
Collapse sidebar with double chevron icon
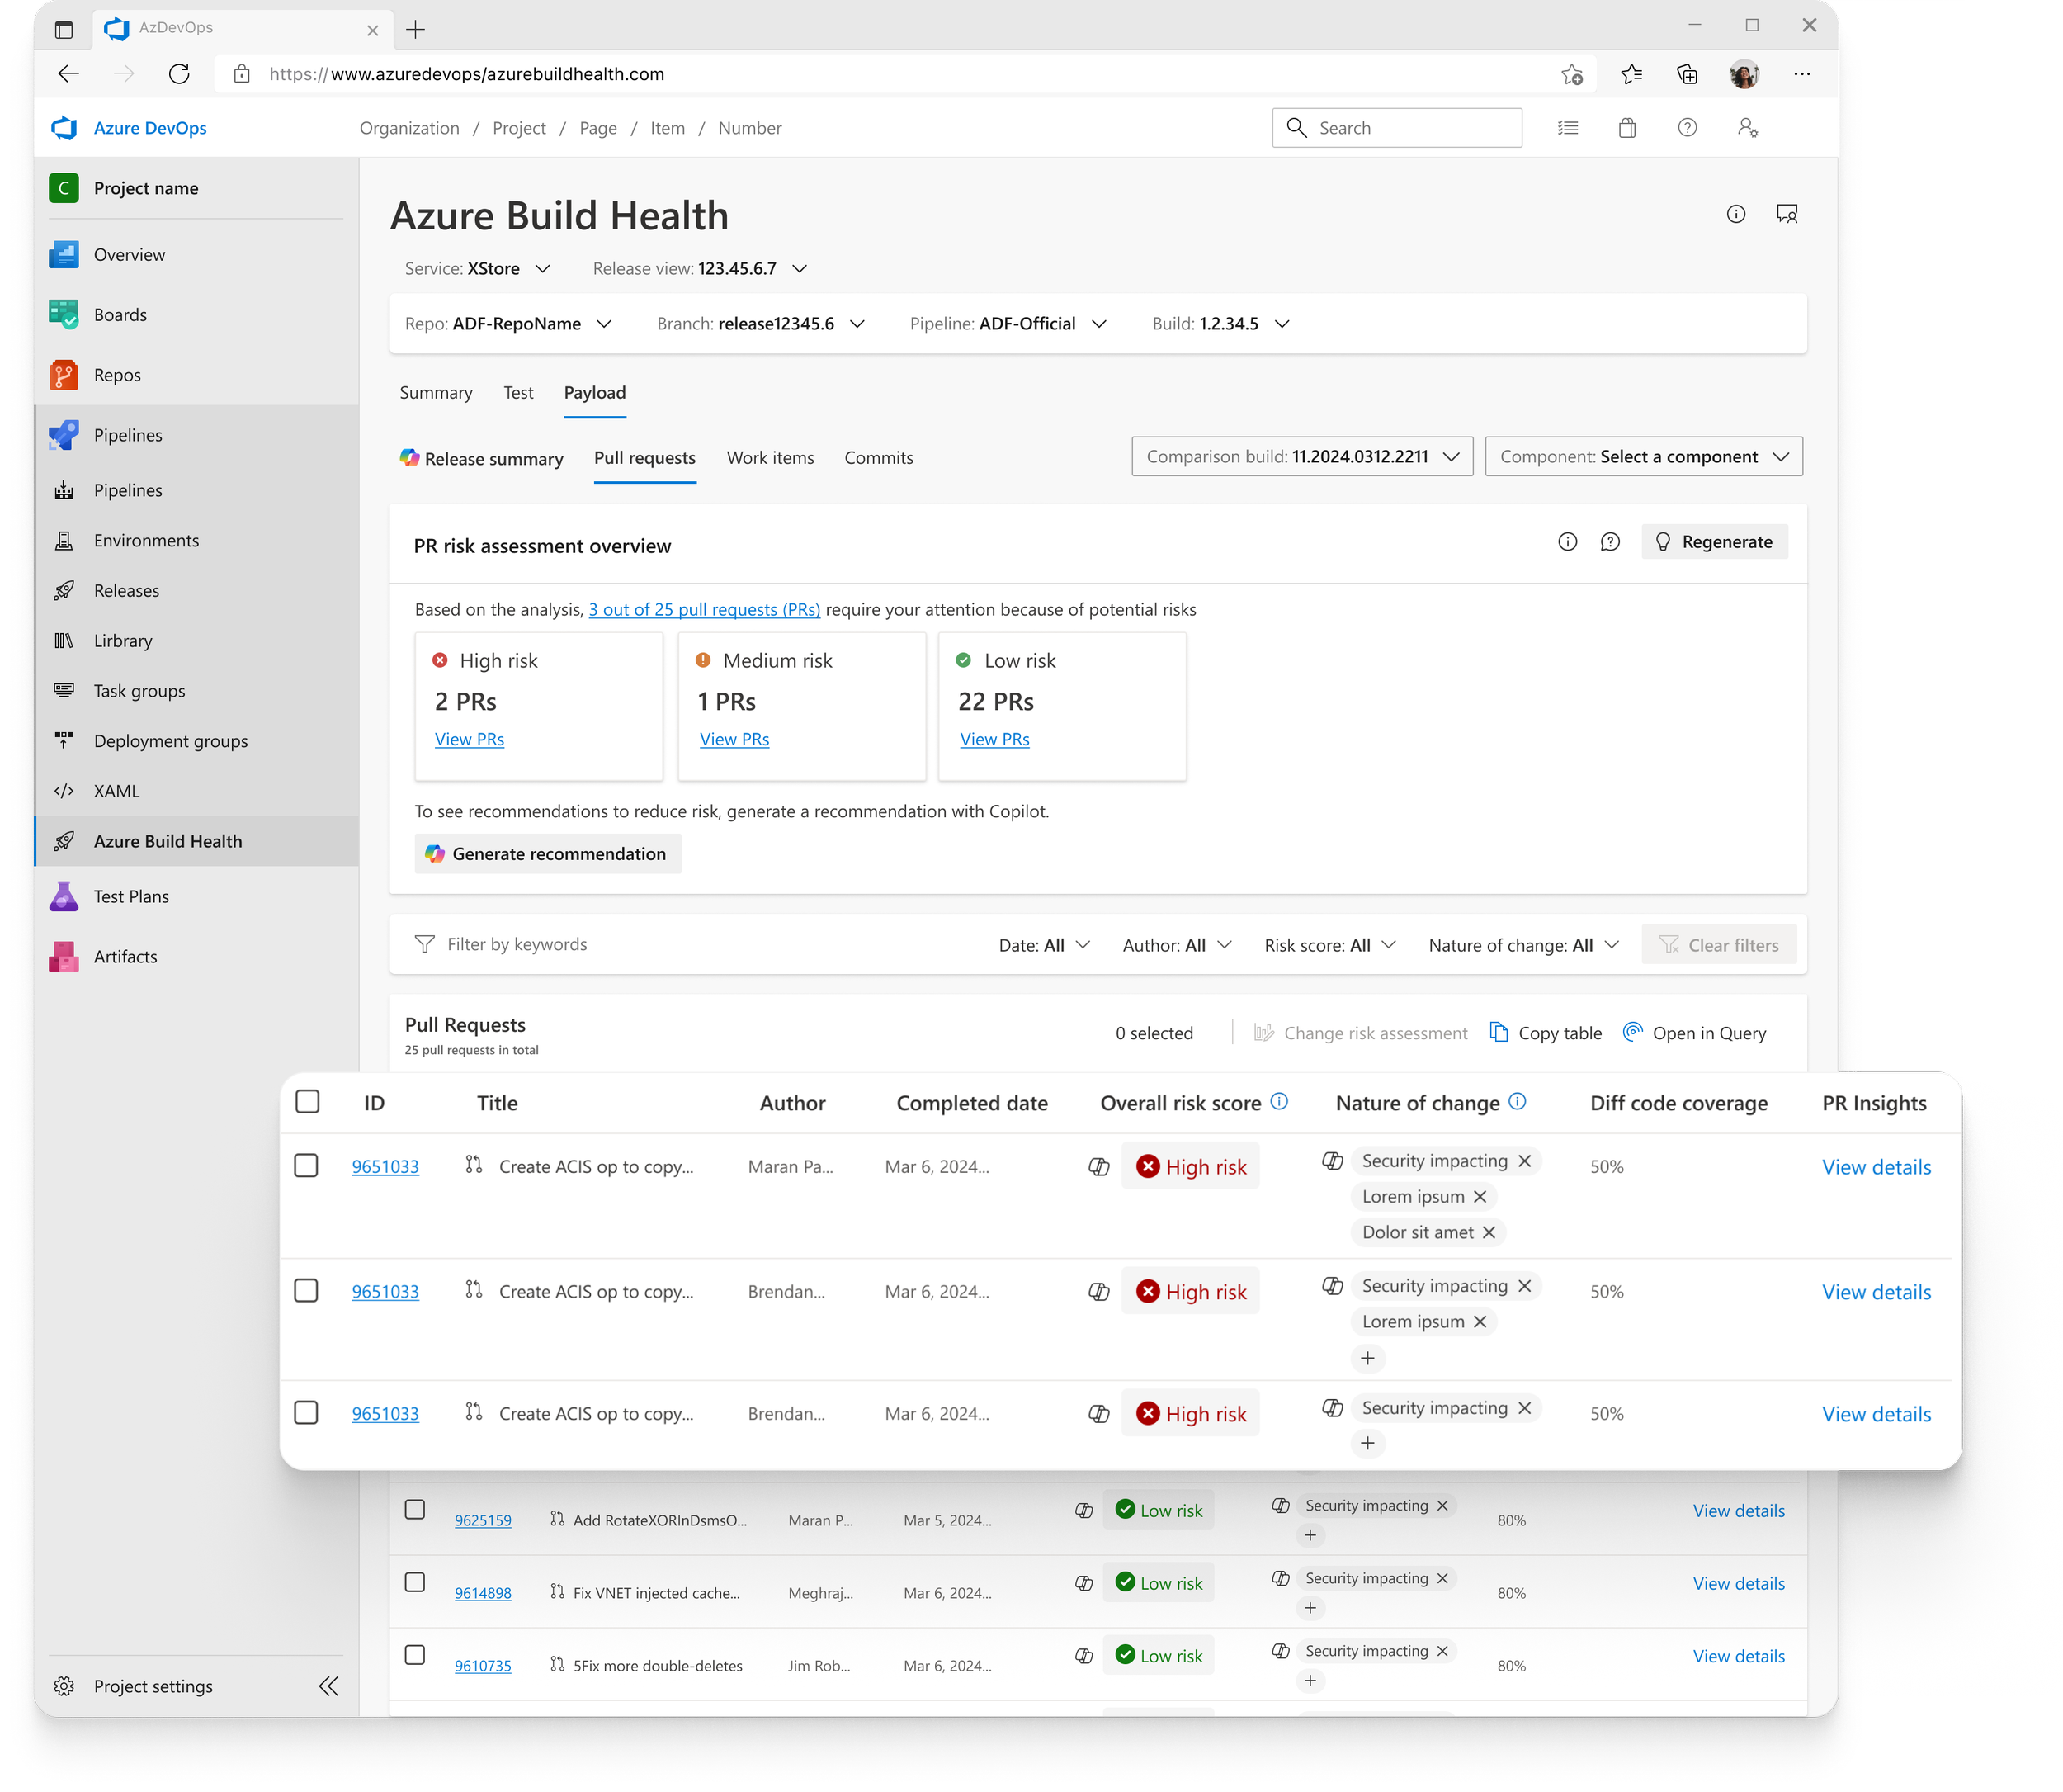point(328,1686)
